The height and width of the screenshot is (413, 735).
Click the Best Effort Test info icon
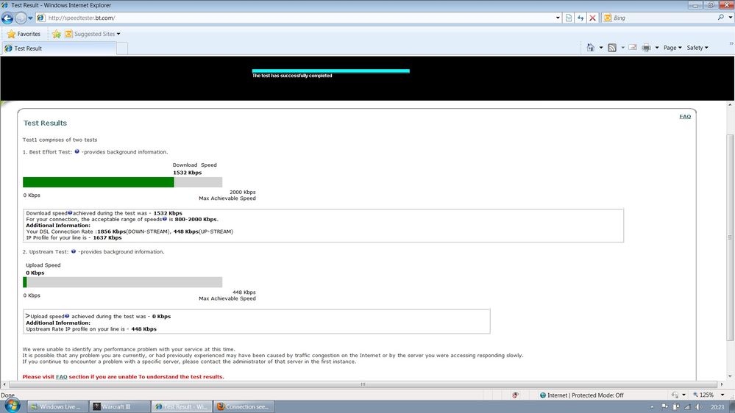(x=77, y=151)
